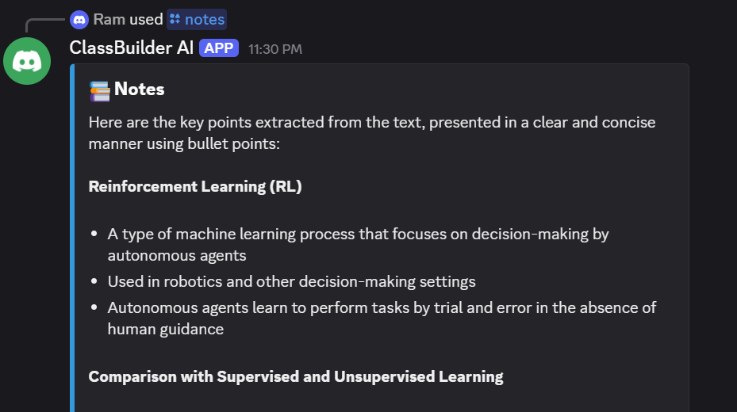Click the 11:30 PM message timestamp
737x412 pixels.
pos(274,49)
